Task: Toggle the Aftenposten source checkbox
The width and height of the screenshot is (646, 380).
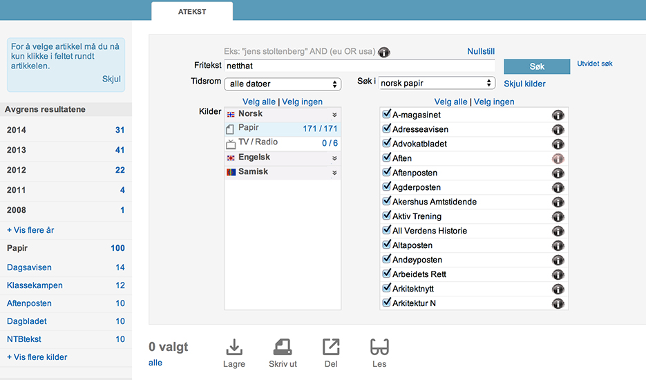Action: 387,173
